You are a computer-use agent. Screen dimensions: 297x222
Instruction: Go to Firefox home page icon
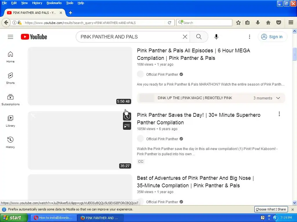268,23
